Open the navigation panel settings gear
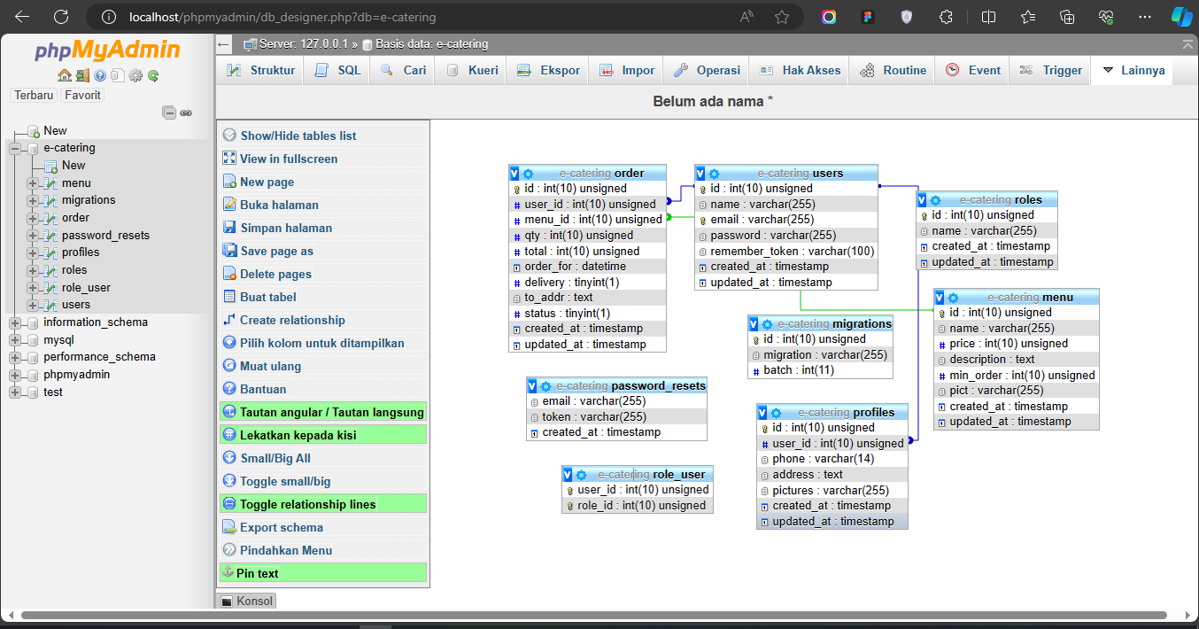 pyautogui.click(x=135, y=75)
